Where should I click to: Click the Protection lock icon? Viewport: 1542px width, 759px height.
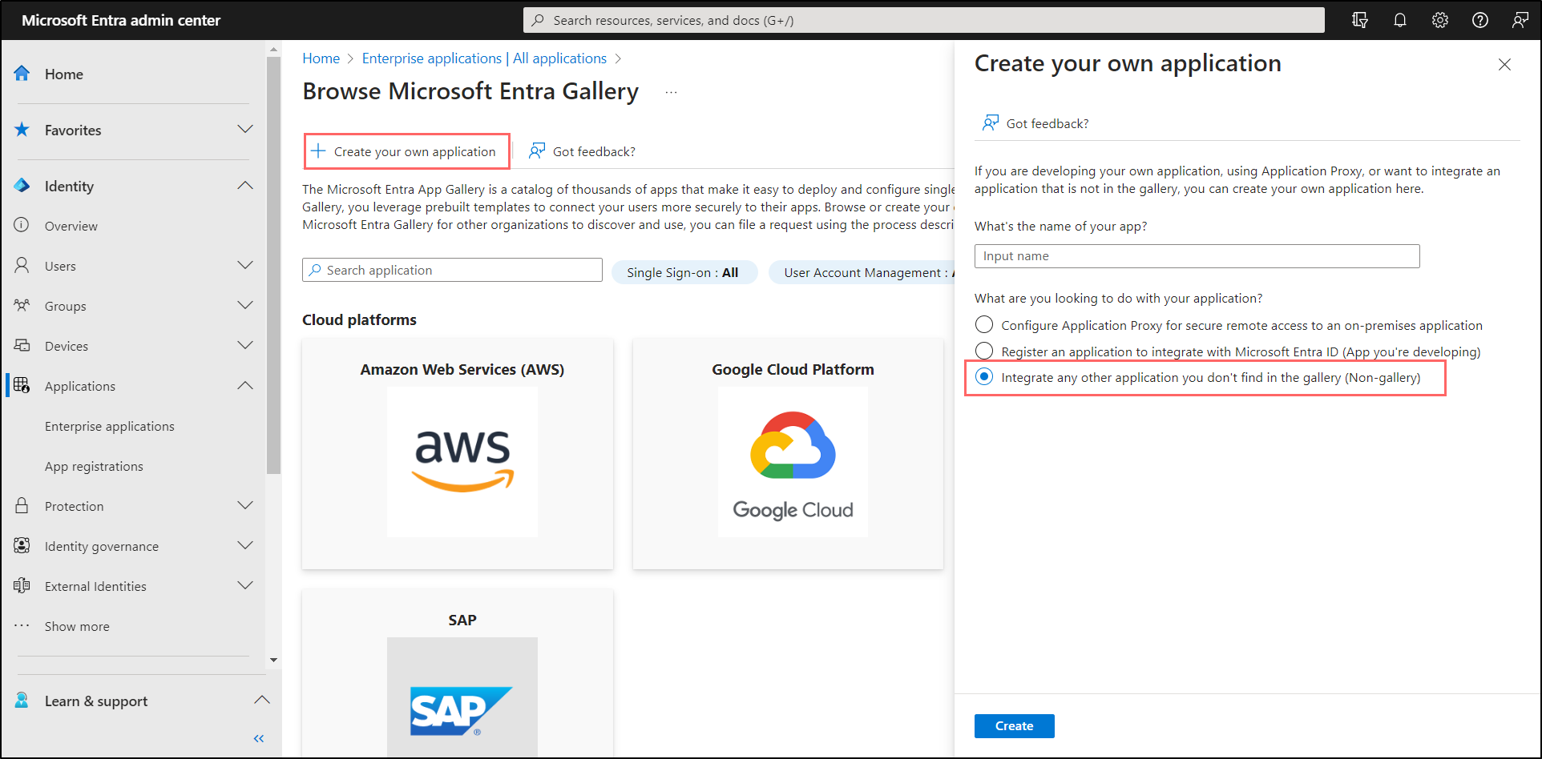[22, 505]
